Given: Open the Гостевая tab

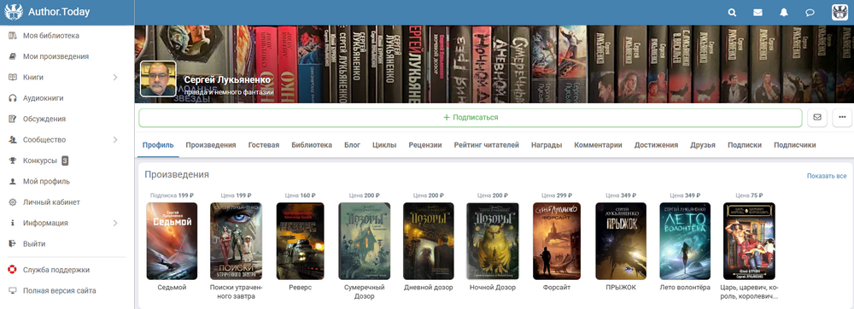Looking at the screenshot, I should 264,145.
